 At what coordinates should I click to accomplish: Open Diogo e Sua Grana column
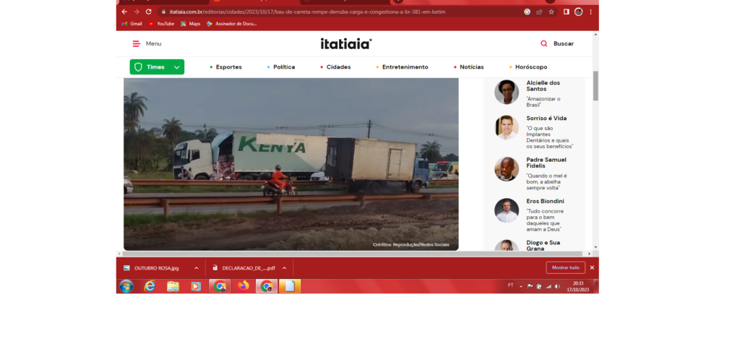pyautogui.click(x=543, y=245)
